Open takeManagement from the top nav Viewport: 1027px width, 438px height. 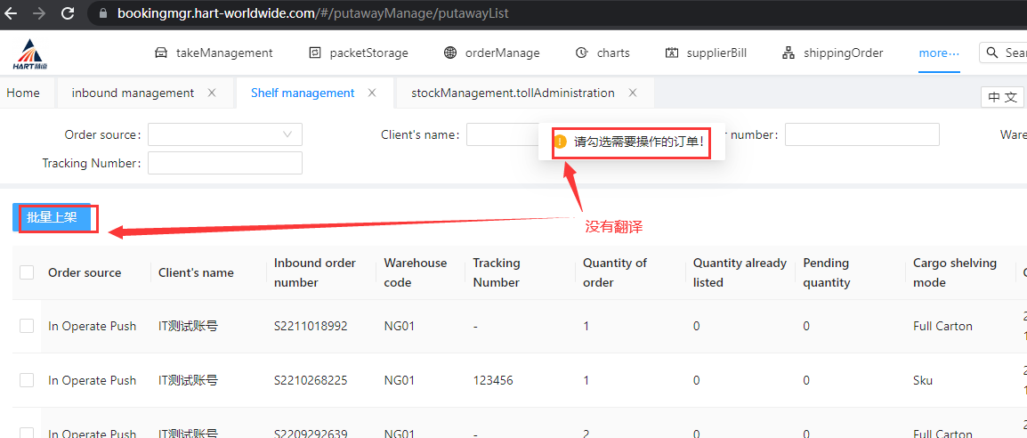(214, 53)
